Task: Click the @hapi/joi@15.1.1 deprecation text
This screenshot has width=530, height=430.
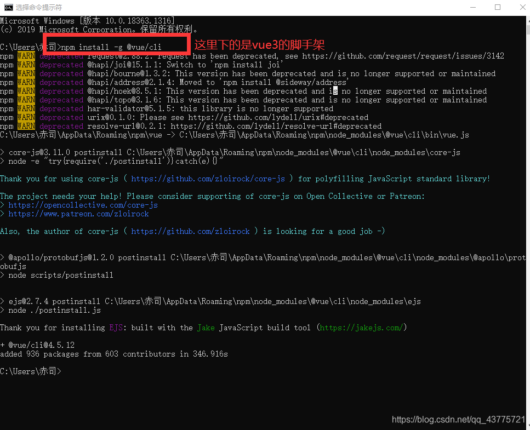Action: click(185, 65)
